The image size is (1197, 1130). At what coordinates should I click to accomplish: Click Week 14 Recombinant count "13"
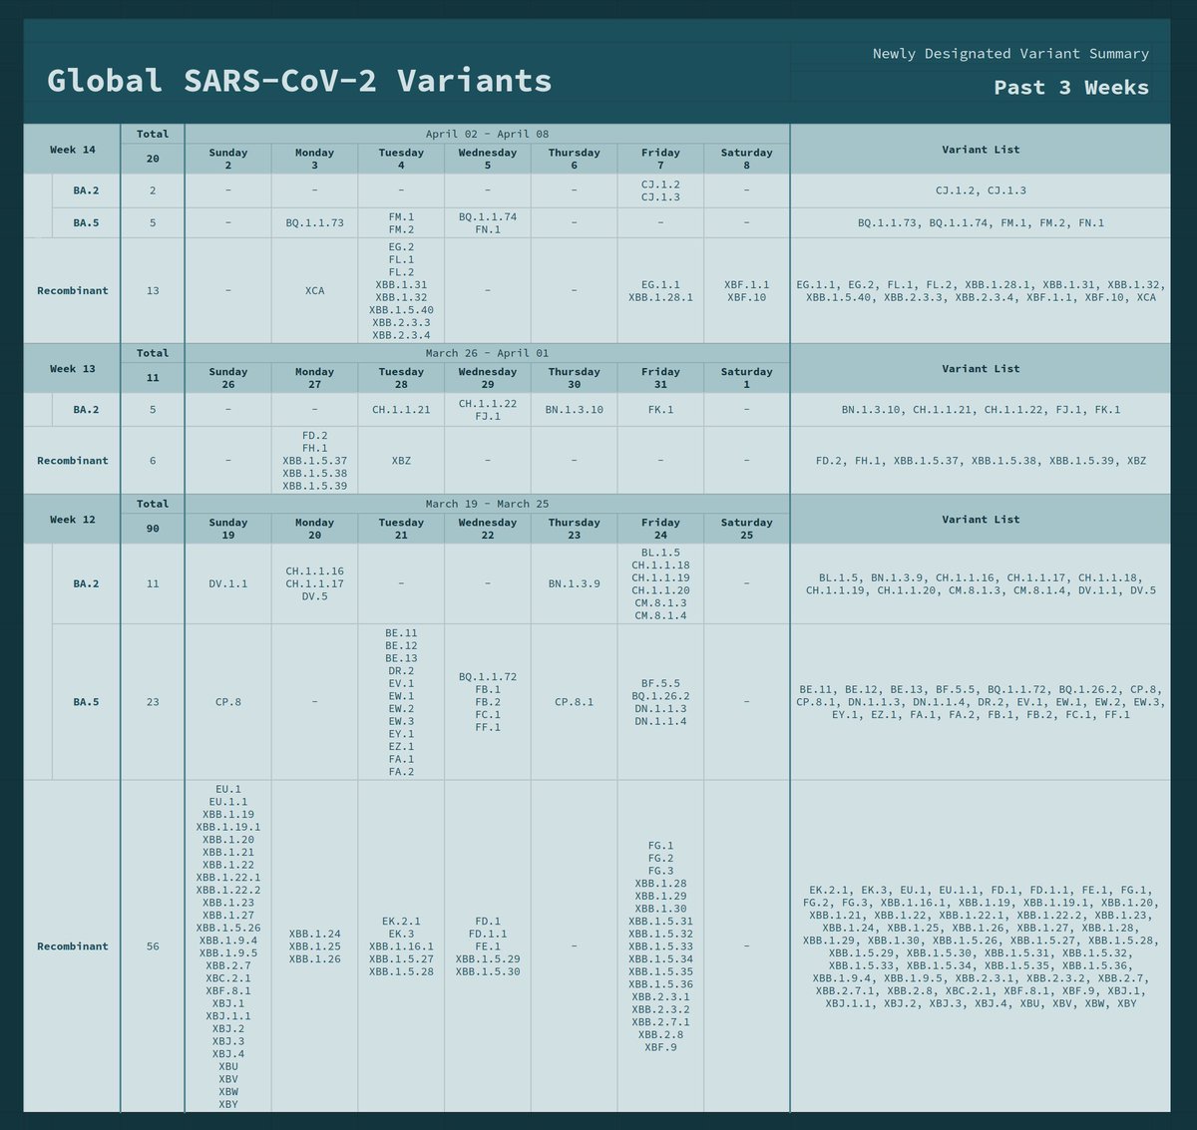tap(153, 291)
